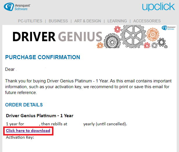The image size is (179, 152).
Task: Open the BUSINESS category
Action: pos(58,21)
